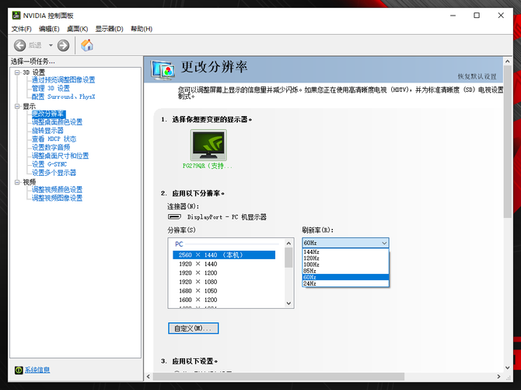Go to the Home page icon
This screenshot has height=390, width=521.
tap(87, 45)
